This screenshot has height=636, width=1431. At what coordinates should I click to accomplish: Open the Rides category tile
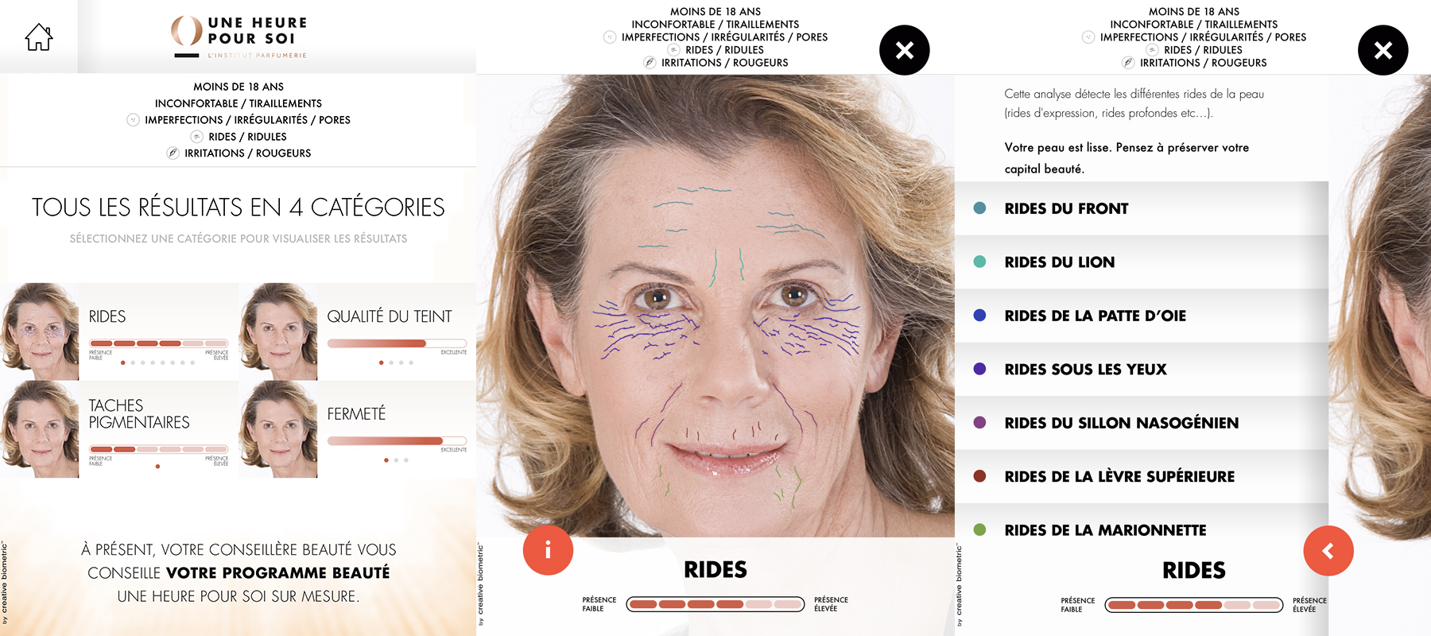click(119, 332)
